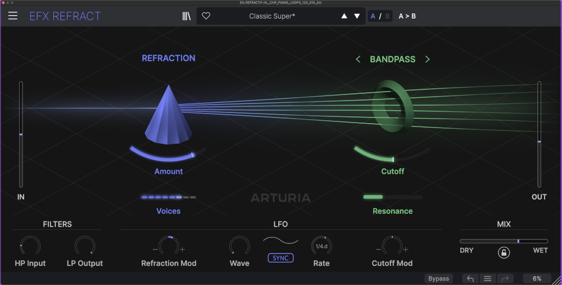
Task: Toggle the LFO SYNC button
Action: pyautogui.click(x=280, y=258)
